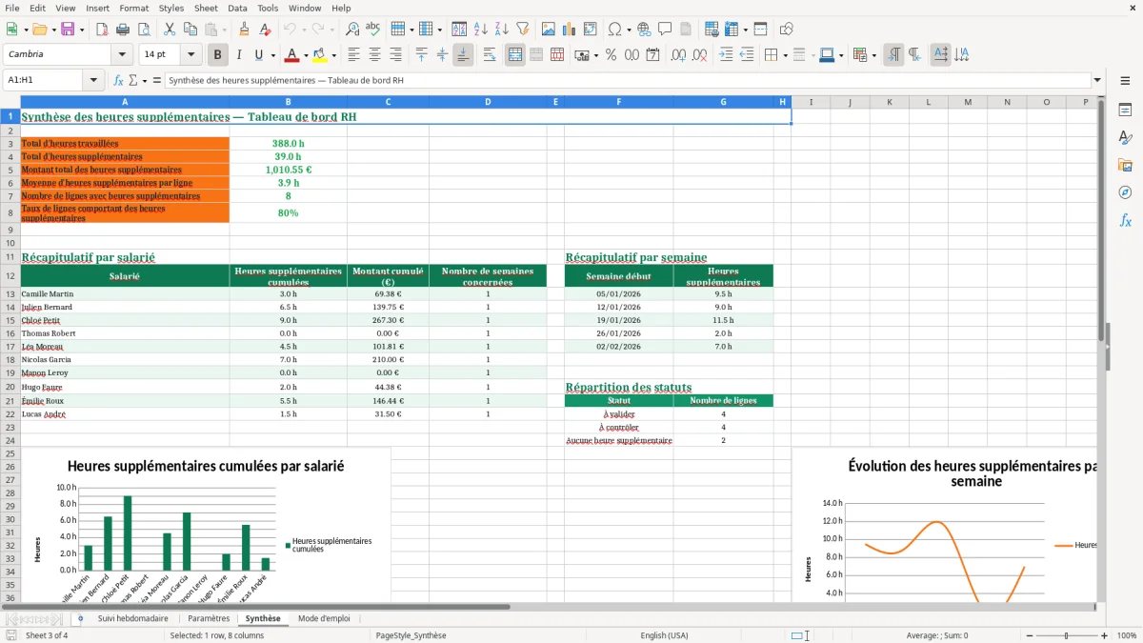The width and height of the screenshot is (1143, 643).
Task: Toggle Merge and Center Cells
Action: pyautogui.click(x=515, y=54)
